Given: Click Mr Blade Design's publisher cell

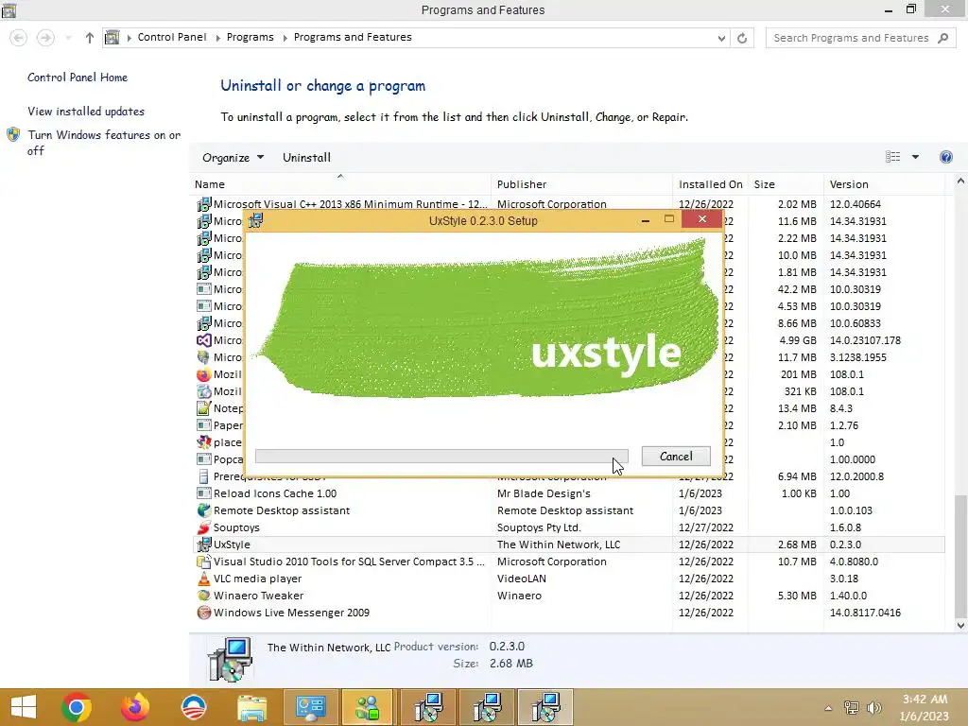Looking at the screenshot, I should pos(544,493).
